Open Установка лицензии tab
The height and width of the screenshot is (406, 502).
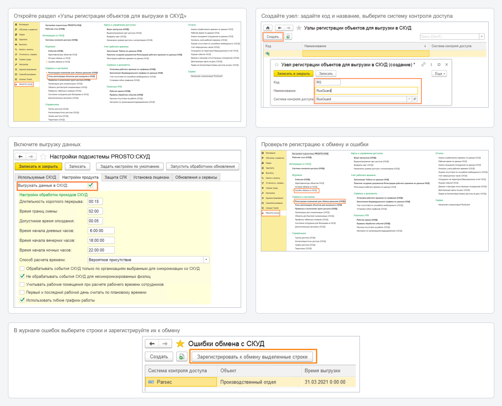pos(151,177)
